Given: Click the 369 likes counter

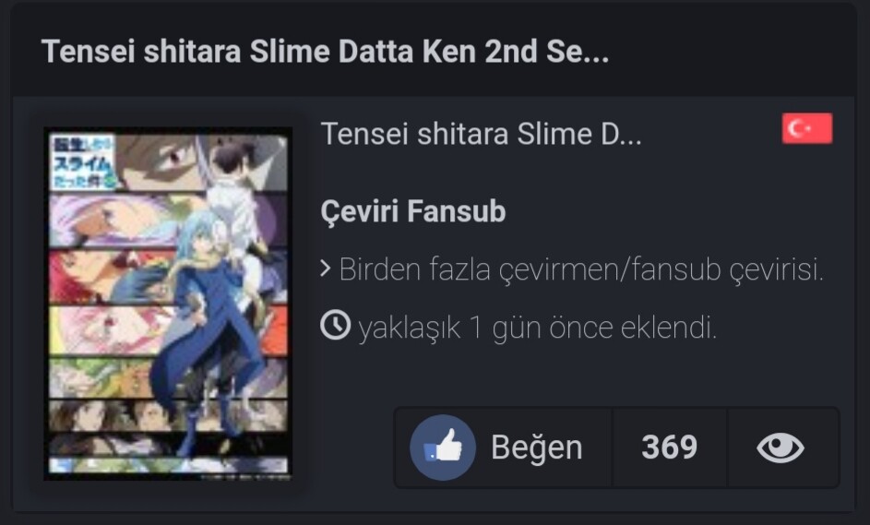Looking at the screenshot, I should (669, 447).
